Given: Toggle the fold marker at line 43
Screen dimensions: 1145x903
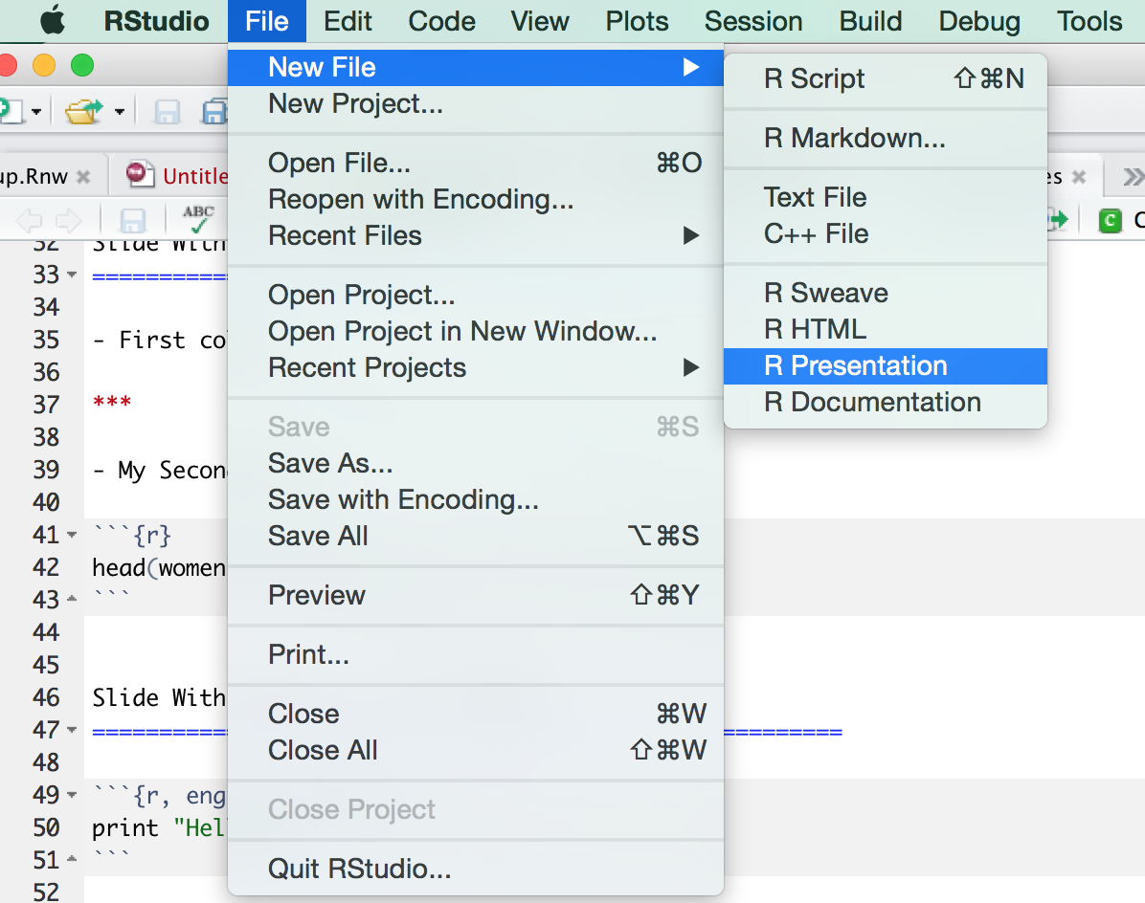Looking at the screenshot, I should [x=72, y=599].
